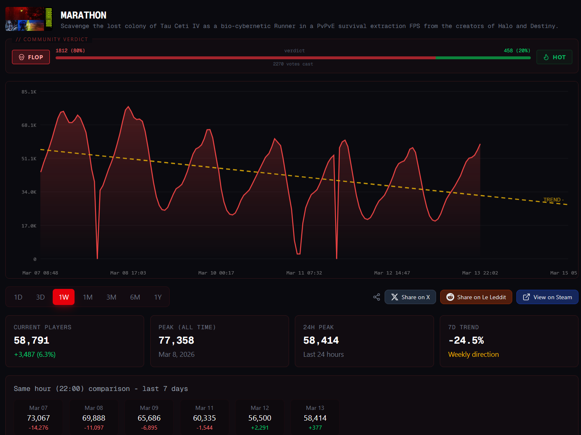Viewport: 581px width, 435px height.
Task: Click the 1812 (80%) flop vote count
Action: [70, 51]
